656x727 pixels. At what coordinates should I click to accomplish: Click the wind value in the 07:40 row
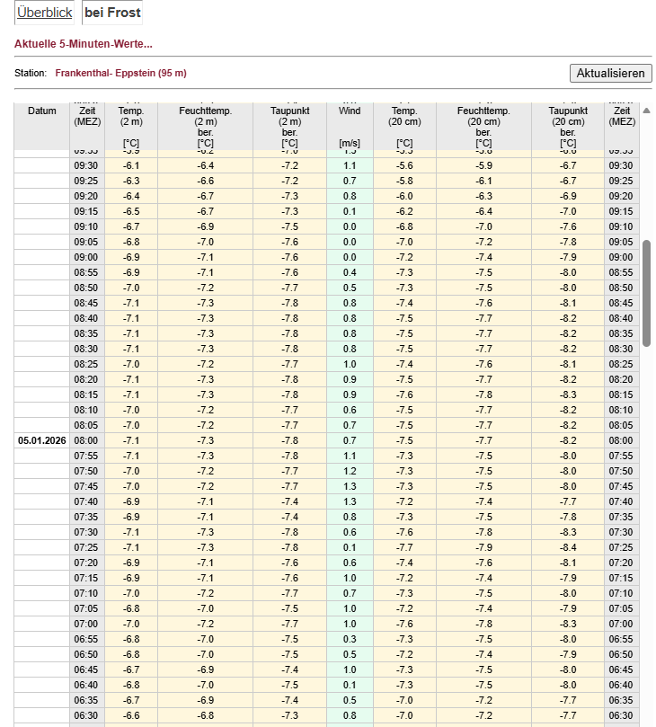click(x=350, y=501)
